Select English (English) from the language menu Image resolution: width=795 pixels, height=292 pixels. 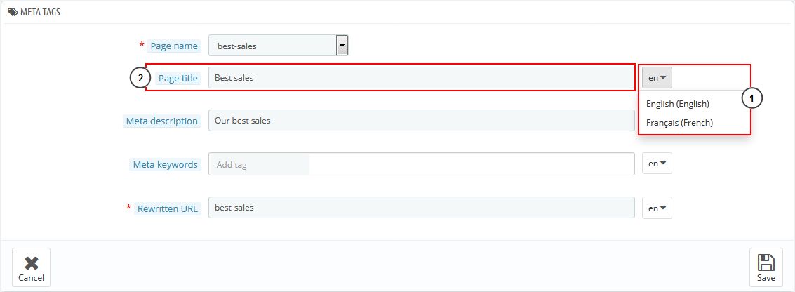678,104
